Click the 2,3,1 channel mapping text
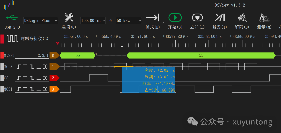This screenshot has width=281, height=133. (43, 56)
